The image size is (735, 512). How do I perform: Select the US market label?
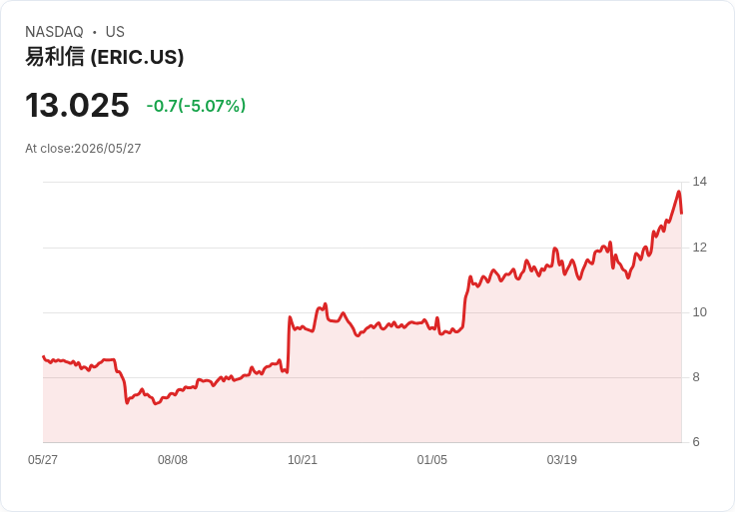point(115,32)
